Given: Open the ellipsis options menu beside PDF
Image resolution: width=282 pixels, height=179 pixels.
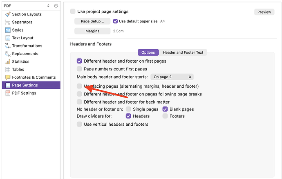Looking at the screenshot, I should tap(56, 6).
